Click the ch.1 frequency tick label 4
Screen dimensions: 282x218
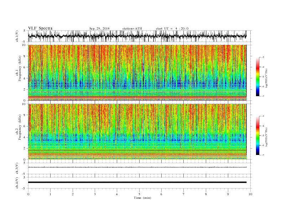tap(25, 78)
